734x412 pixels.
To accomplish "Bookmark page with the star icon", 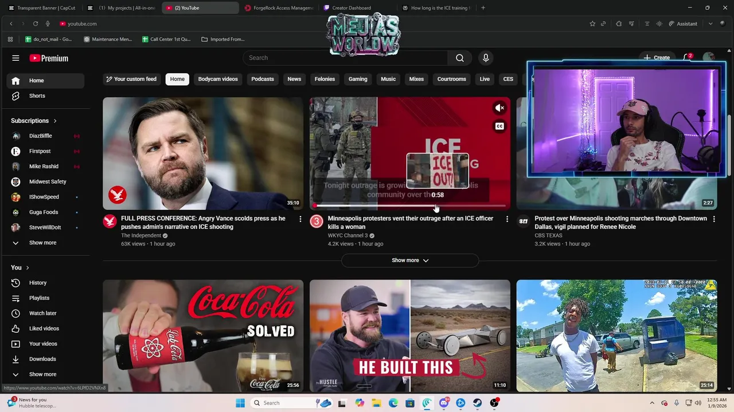I will point(592,23).
